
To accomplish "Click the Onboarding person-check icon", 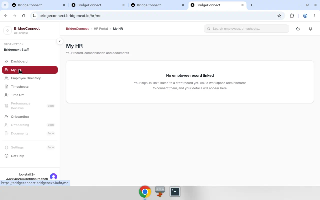I will coord(6,117).
